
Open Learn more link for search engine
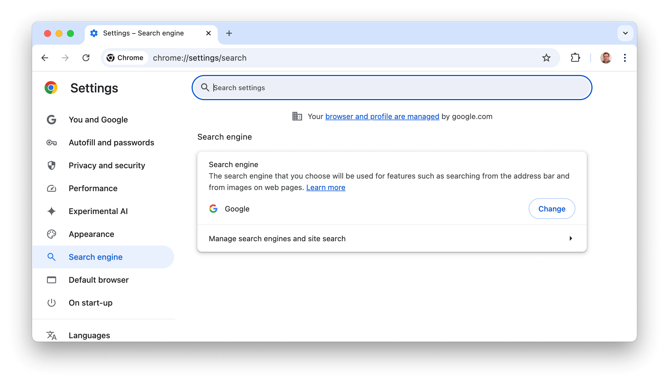326,187
